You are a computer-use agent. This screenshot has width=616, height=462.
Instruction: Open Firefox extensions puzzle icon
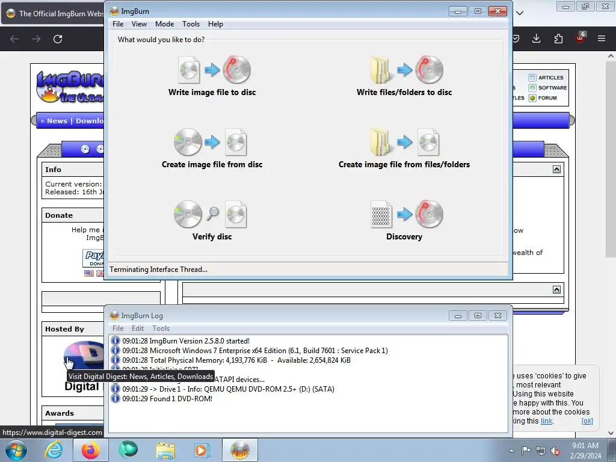point(558,38)
